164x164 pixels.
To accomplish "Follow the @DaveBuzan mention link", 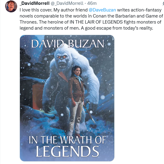I will (x=102, y=10).
